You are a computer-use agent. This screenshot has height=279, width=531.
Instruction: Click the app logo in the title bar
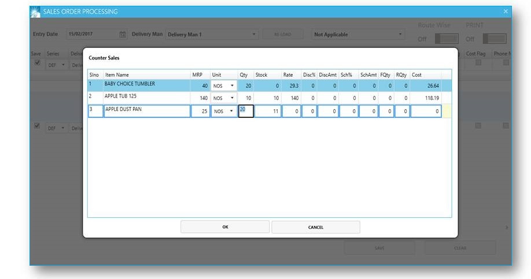tap(35, 12)
